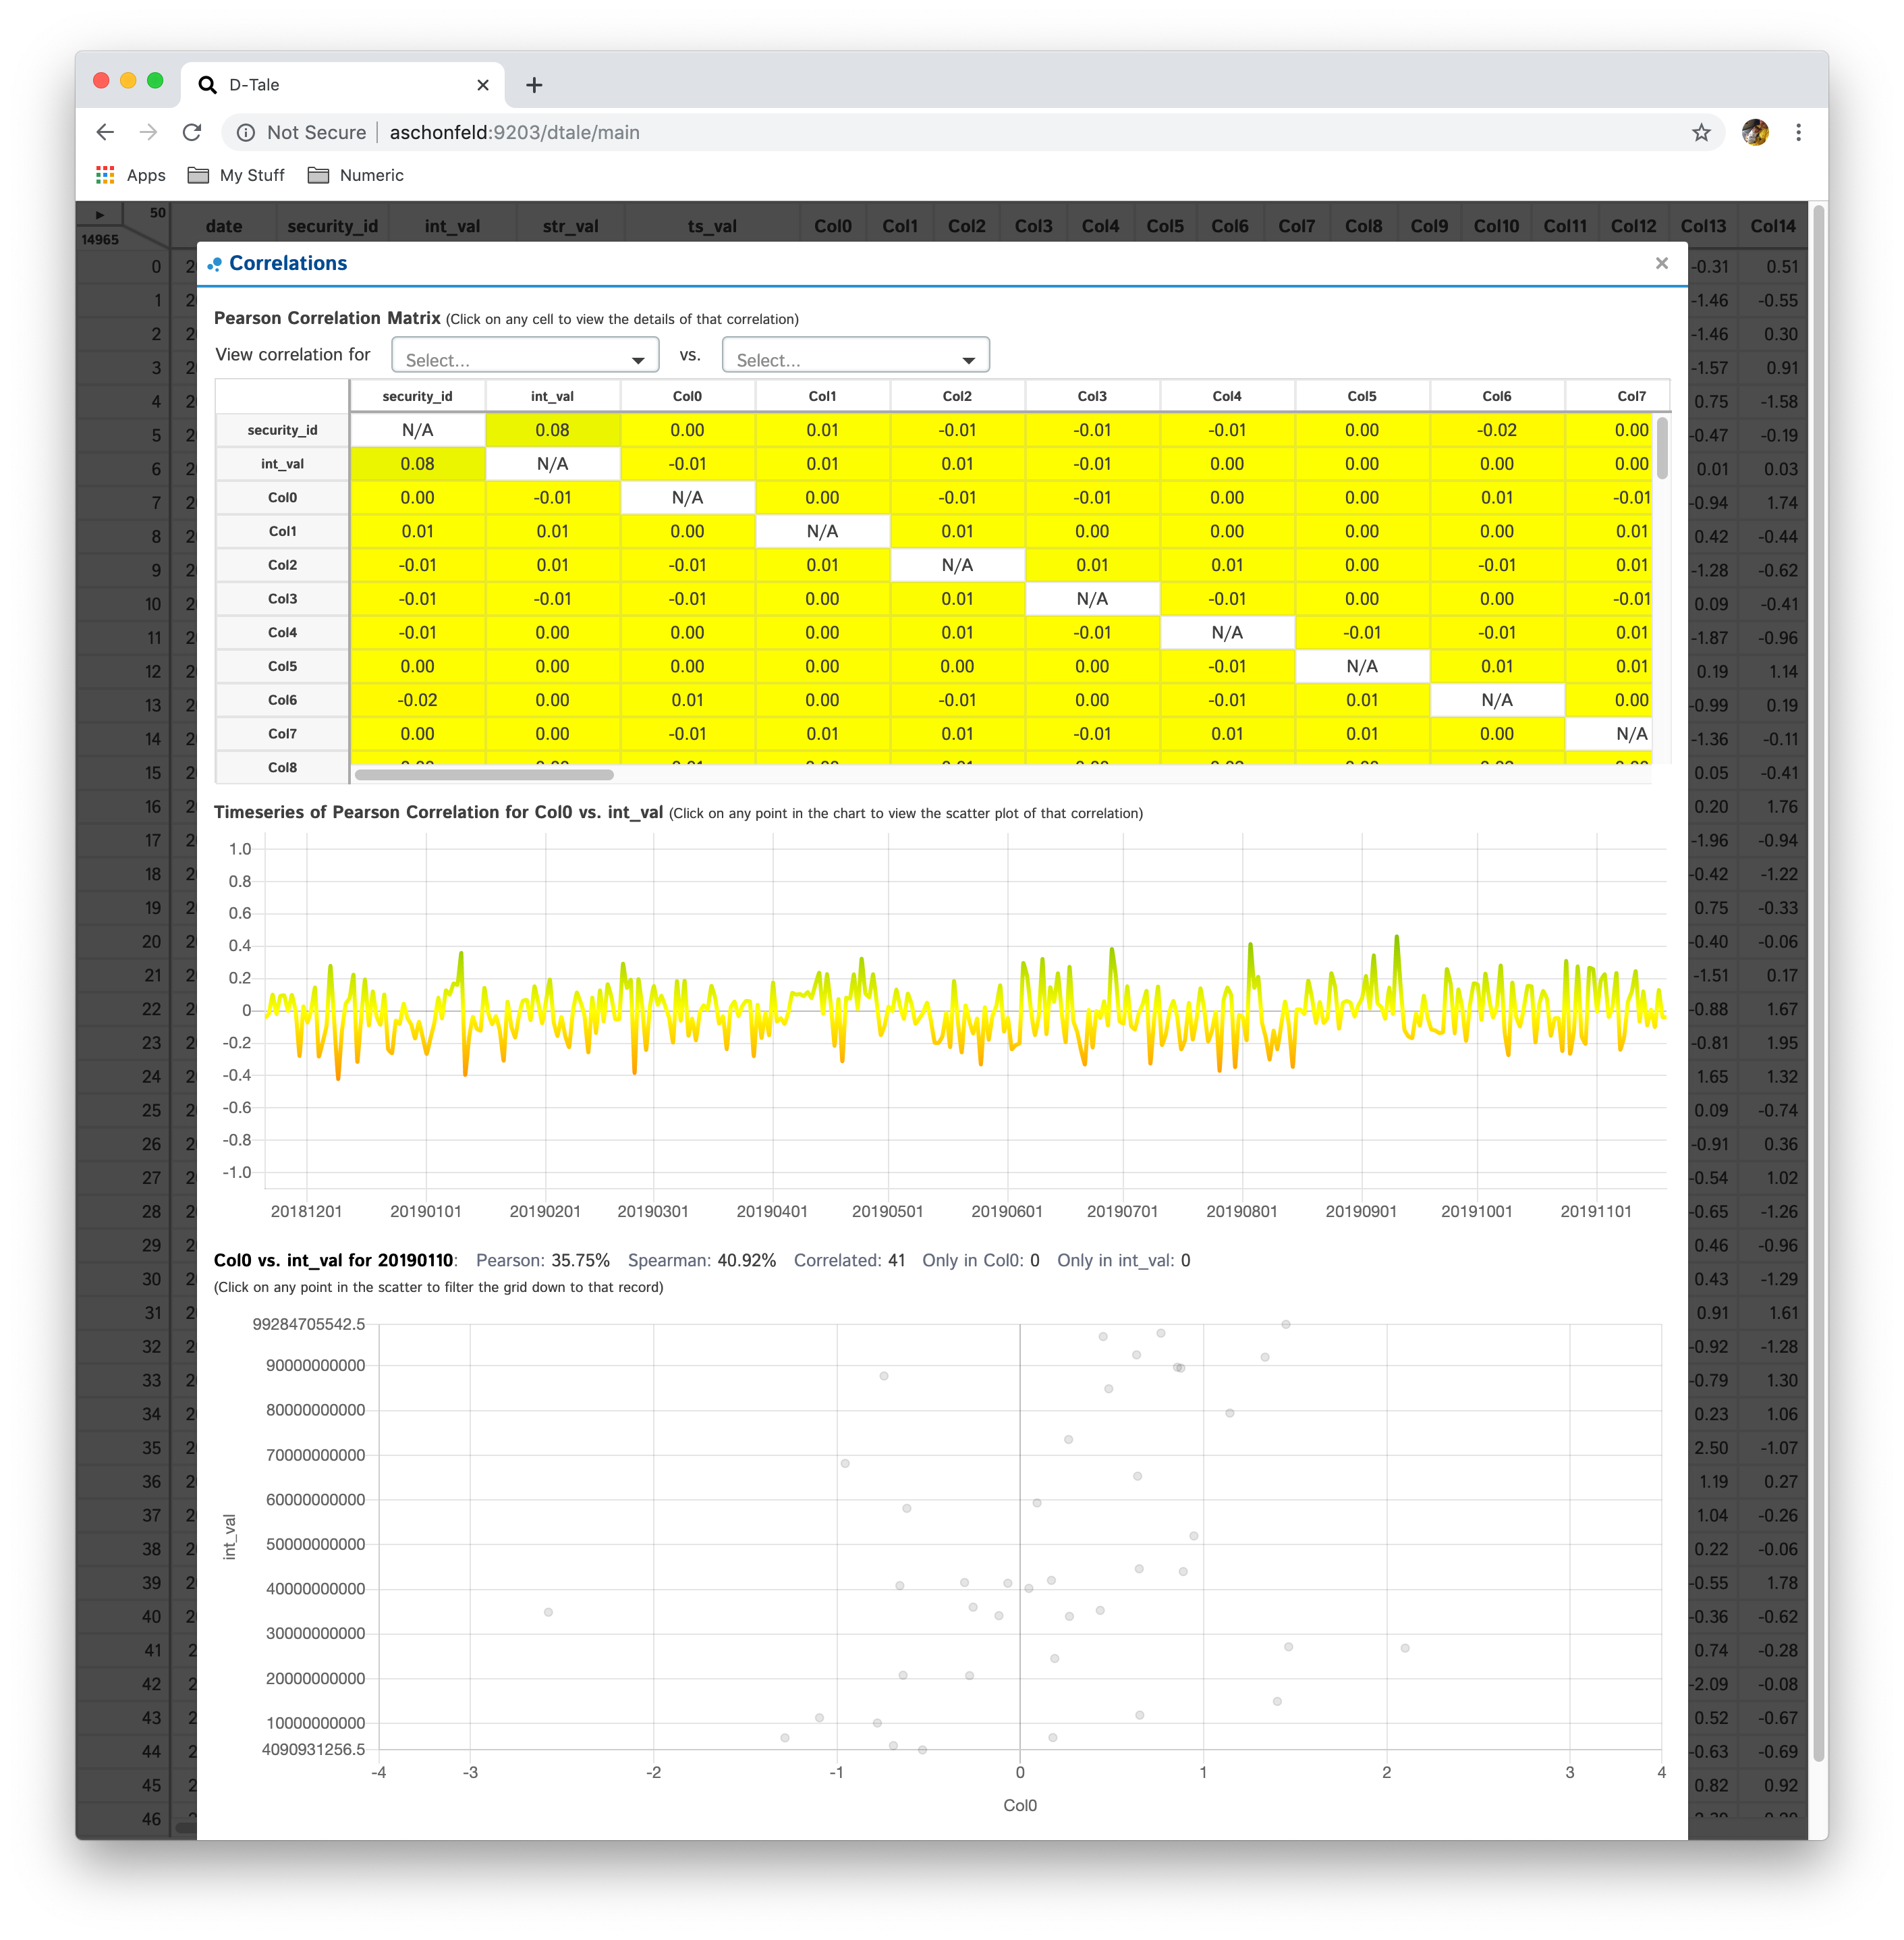Expand the second Select dropdown after vs.
This screenshot has height=1940, width=1904.
[855, 357]
